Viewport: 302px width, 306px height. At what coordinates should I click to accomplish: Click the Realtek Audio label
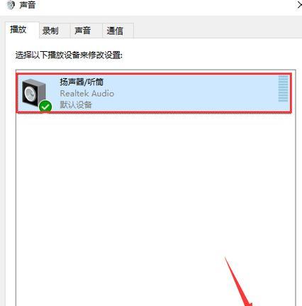pos(87,94)
